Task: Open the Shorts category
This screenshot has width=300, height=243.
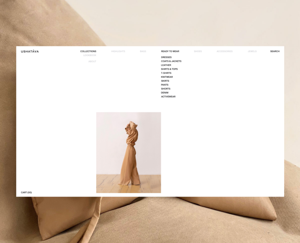Action: click(166, 89)
